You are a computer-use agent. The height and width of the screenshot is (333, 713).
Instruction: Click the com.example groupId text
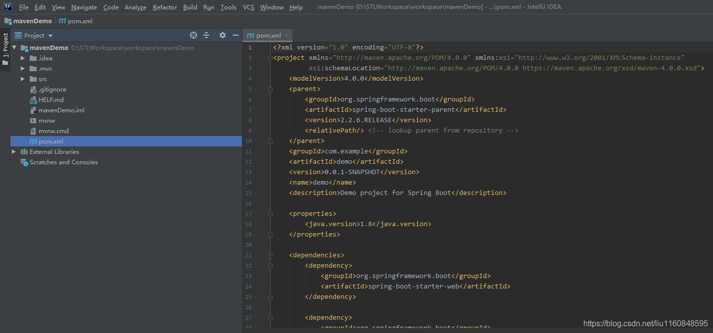pos(346,151)
